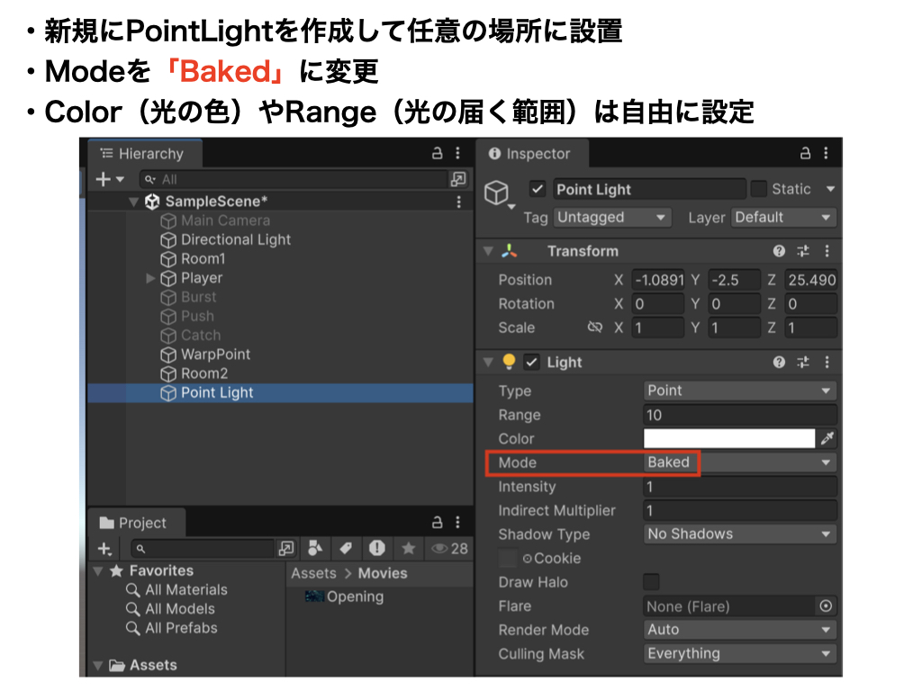Click the Transform component presets icon
Viewport: 922px width, 691px height.
[x=803, y=251]
